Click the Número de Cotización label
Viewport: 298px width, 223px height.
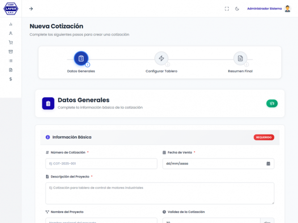[x=68, y=153]
